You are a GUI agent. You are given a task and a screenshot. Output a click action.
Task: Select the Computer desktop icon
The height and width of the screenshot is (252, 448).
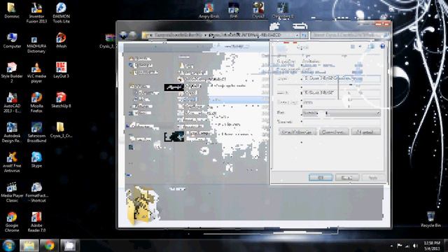point(12,41)
